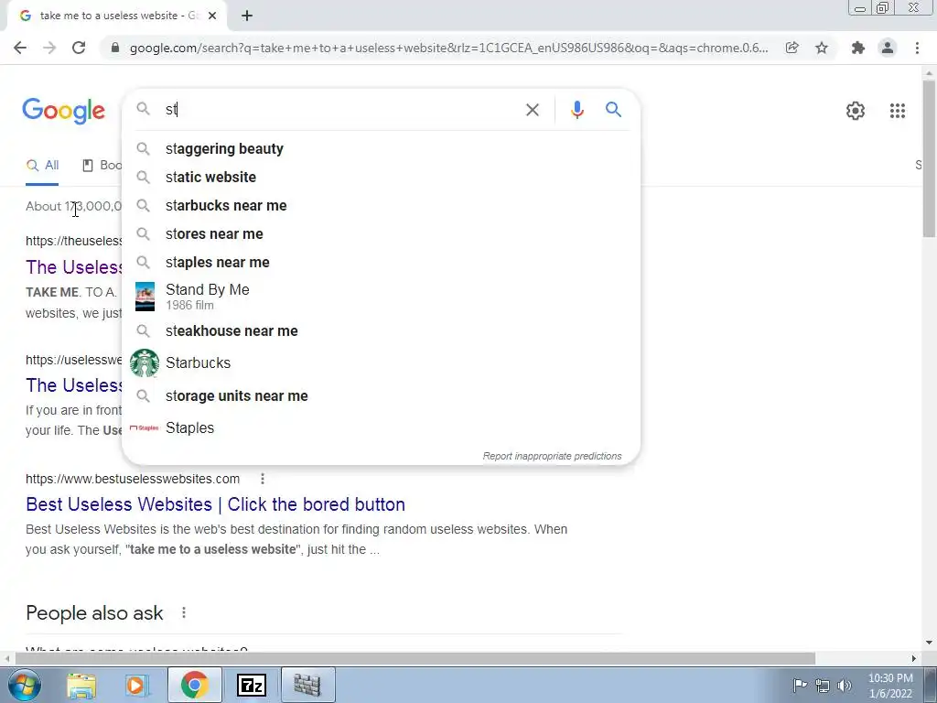Open People also ask options dots
The width and height of the screenshot is (937, 703).
pos(184,612)
